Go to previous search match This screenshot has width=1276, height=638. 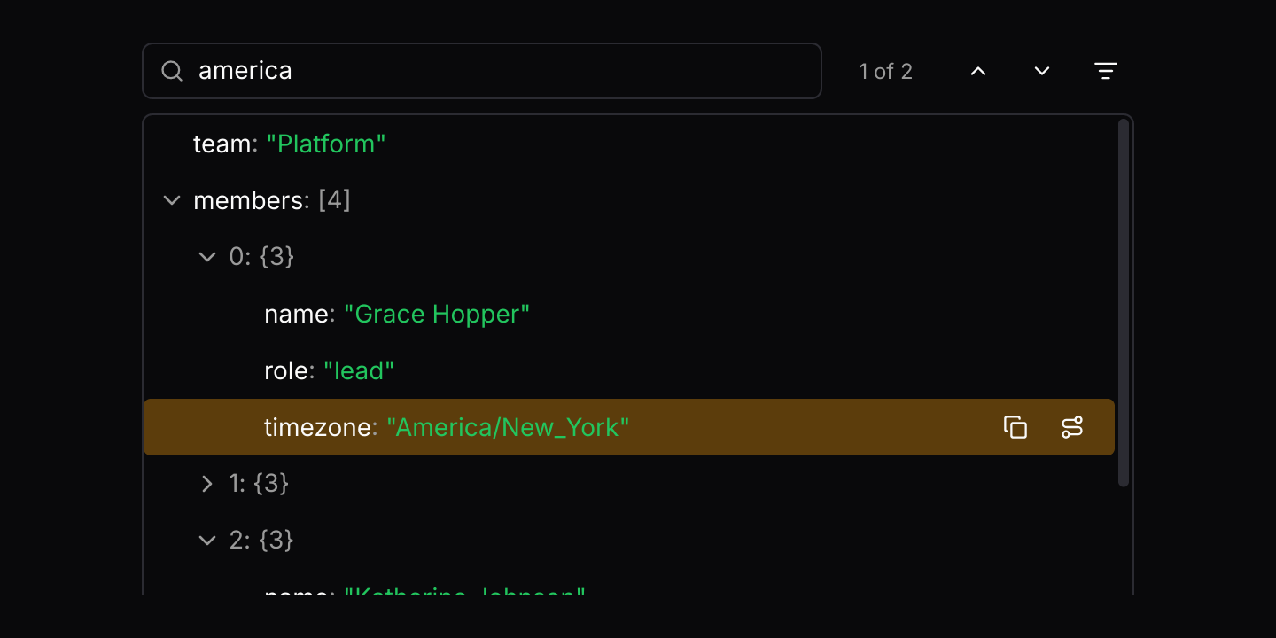click(x=978, y=71)
